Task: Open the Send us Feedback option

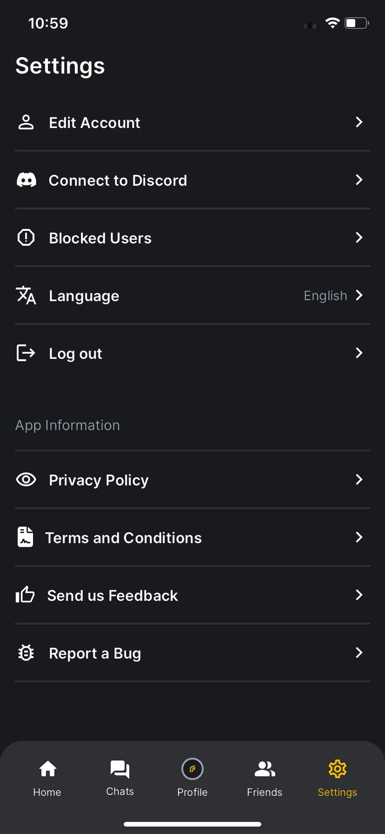Action: coord(192,595)
